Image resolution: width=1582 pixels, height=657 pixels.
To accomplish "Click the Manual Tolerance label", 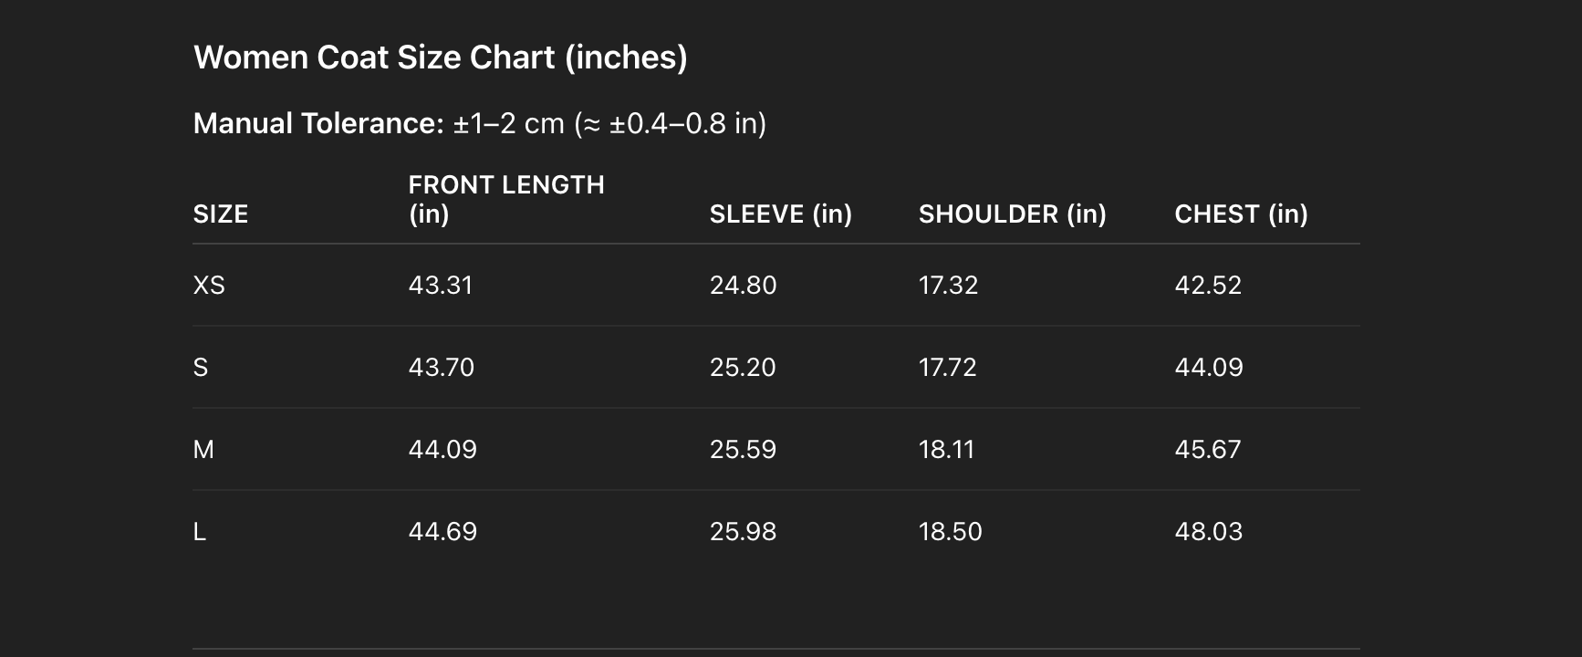I will [x=318, y=123].
